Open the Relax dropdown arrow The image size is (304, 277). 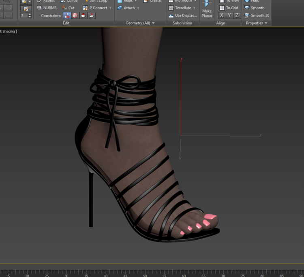click(136, 1)
